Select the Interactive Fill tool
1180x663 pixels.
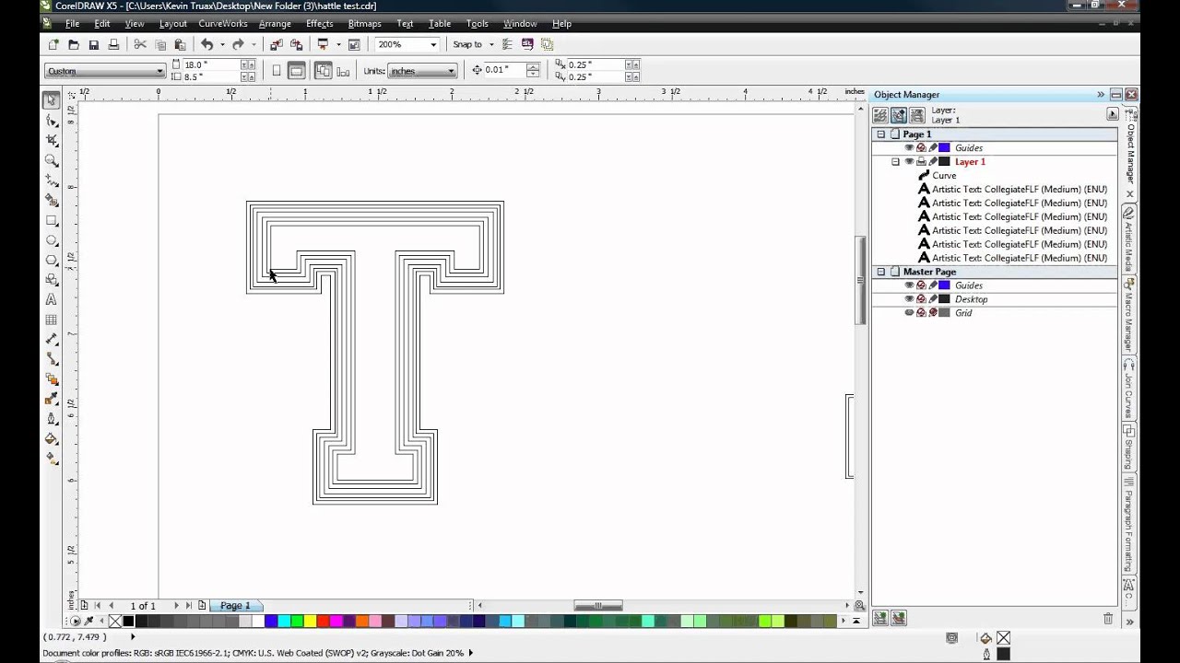(x=52, y=459)
